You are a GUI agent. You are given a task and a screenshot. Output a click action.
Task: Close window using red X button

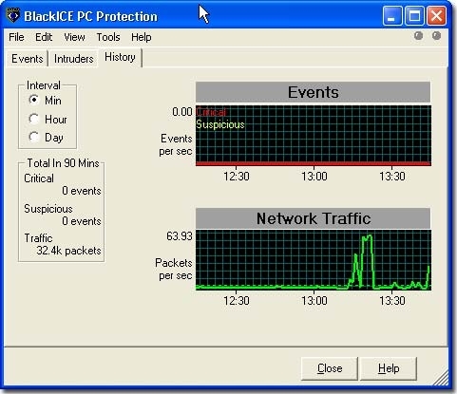(436, 15)
